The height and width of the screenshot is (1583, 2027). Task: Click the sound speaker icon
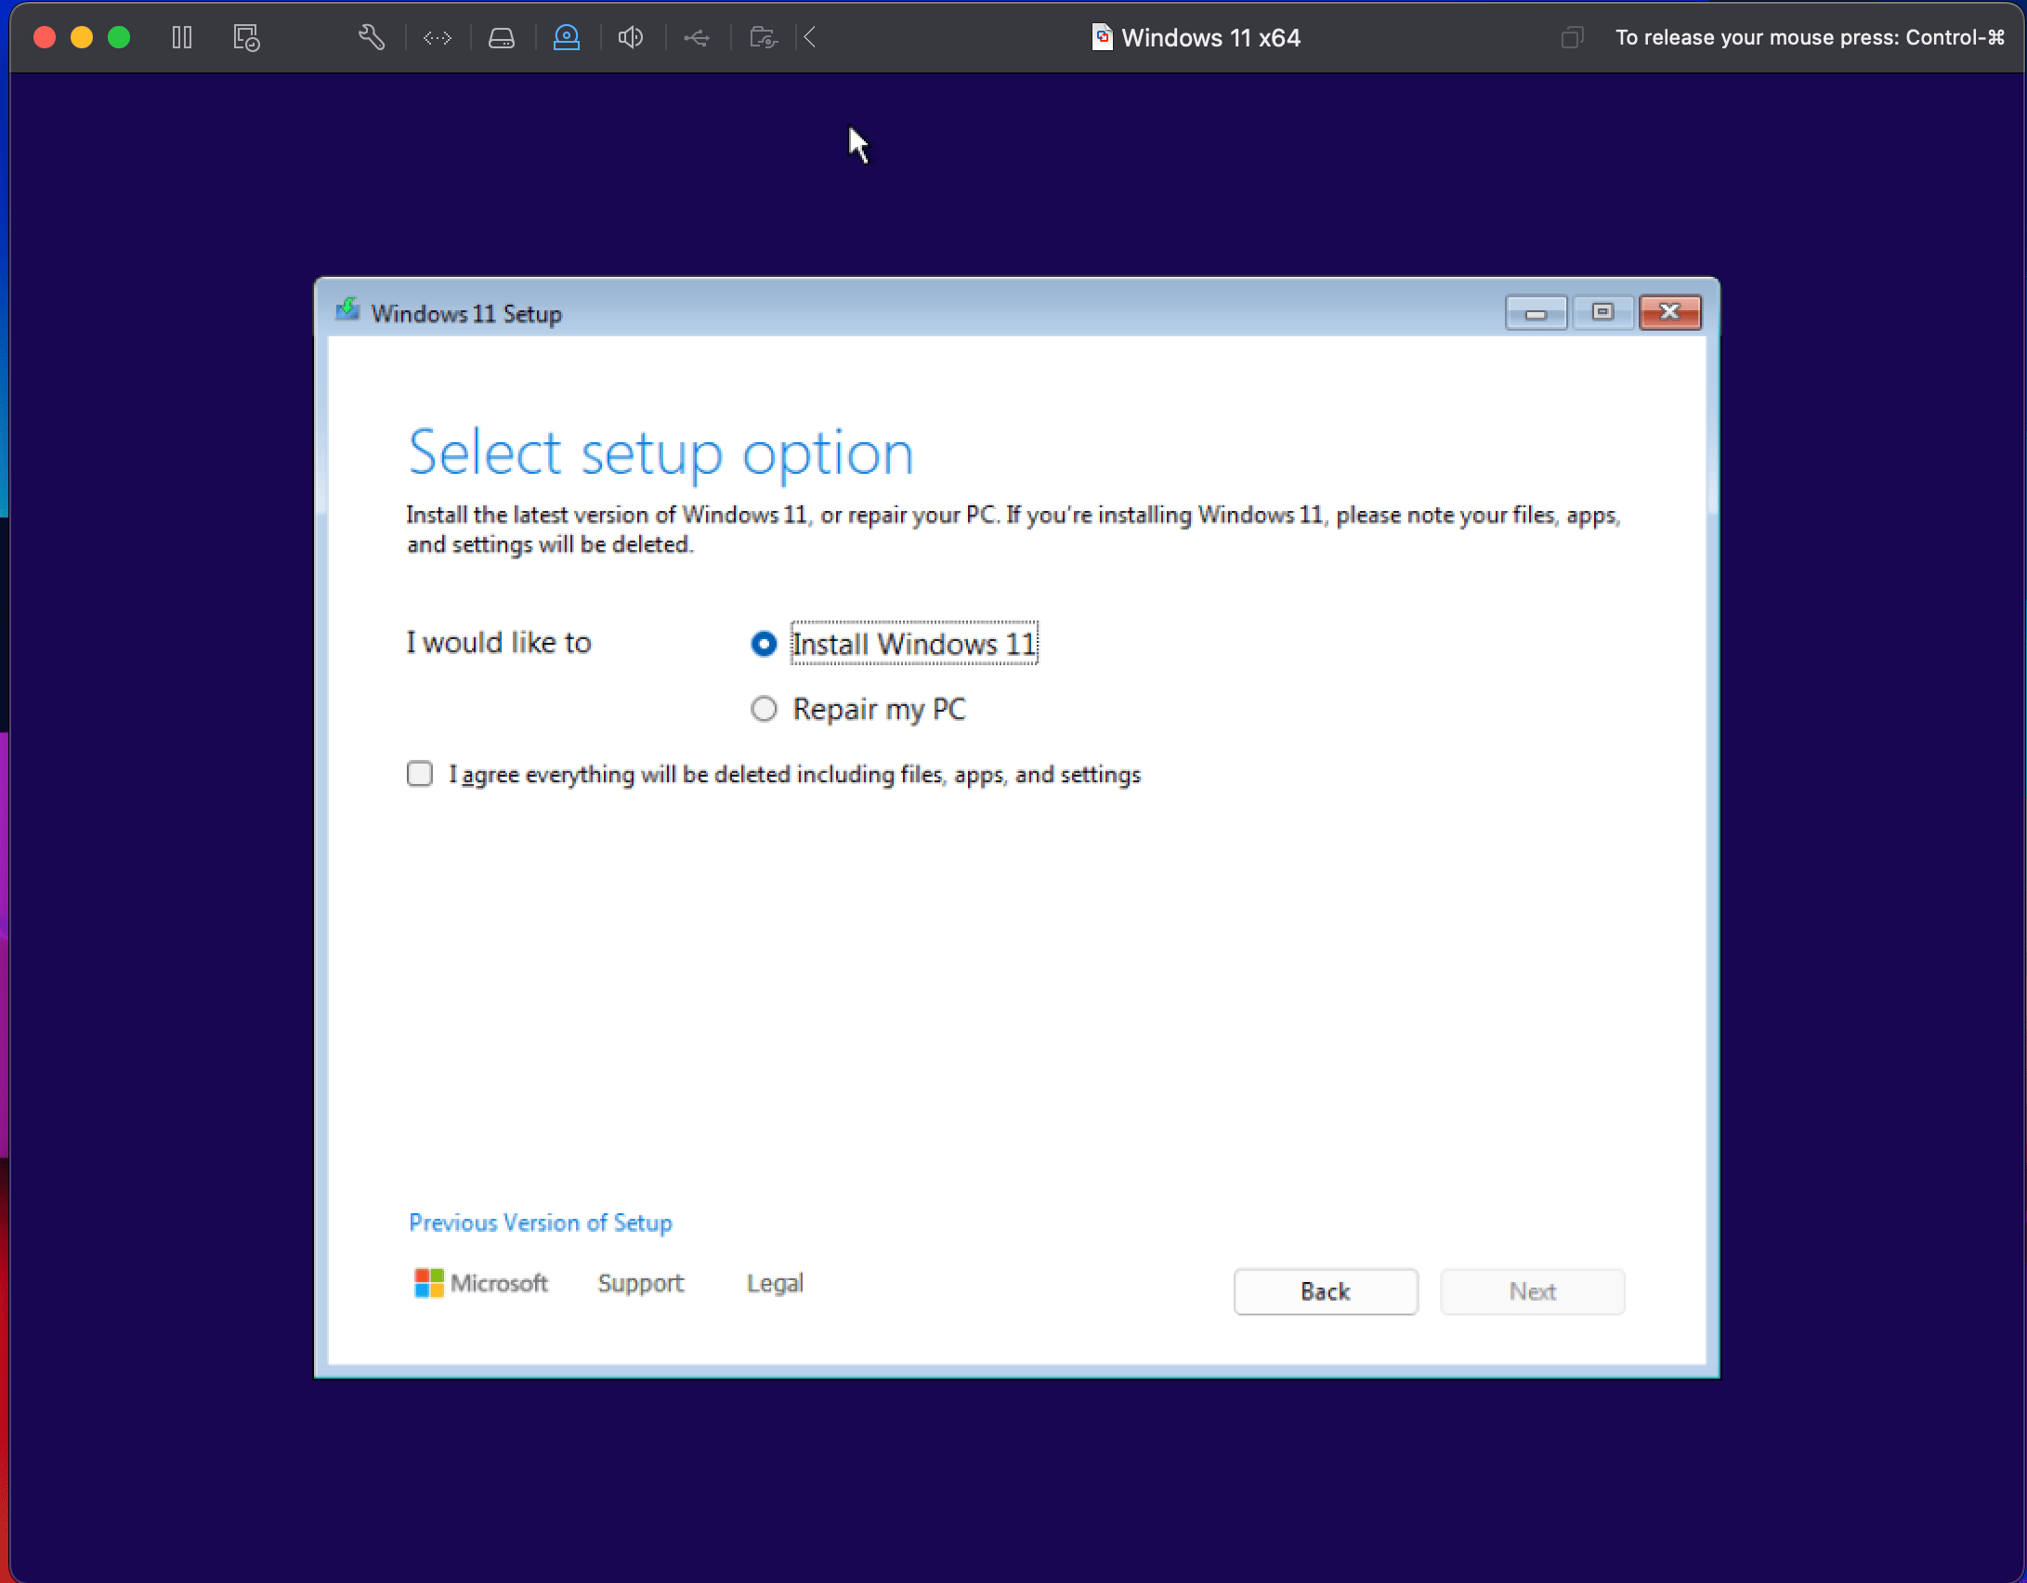[x=631, y=37]
